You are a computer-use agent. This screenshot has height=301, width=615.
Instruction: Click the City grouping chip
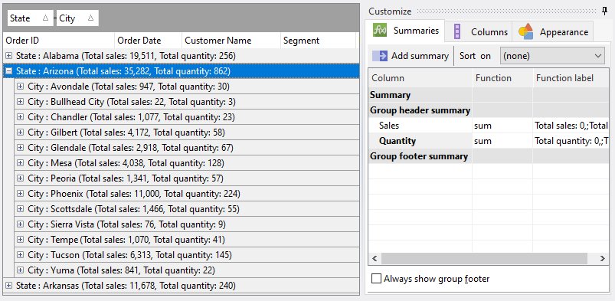pos(77,18)
